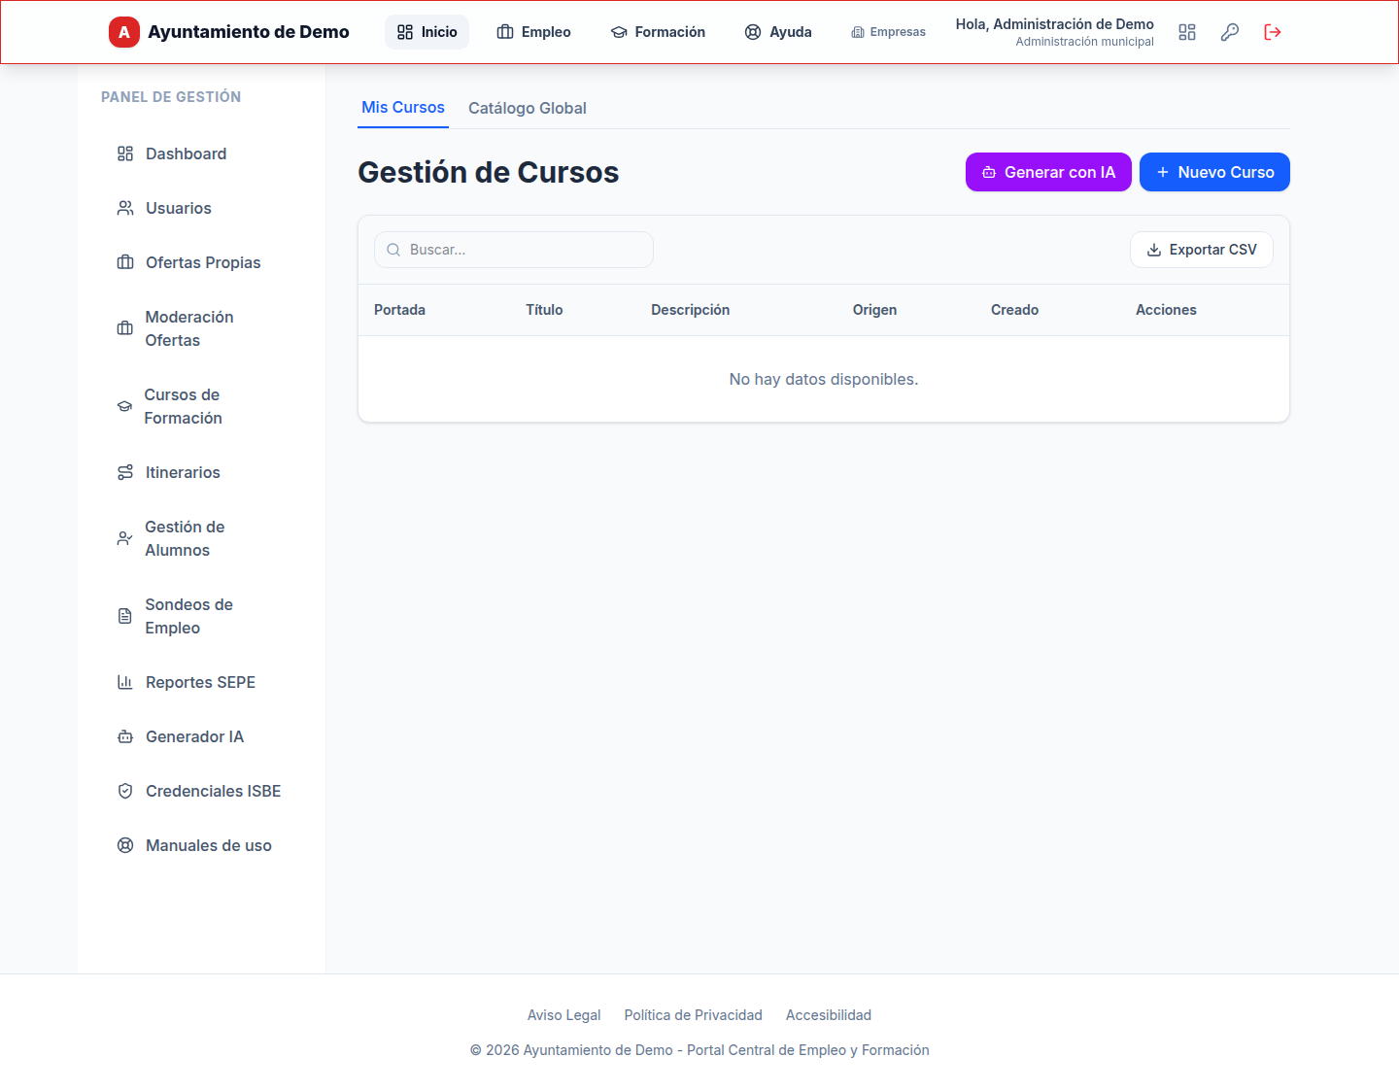This screenshot has width=1399, height=1091.
Task: Switch to the Mis Cursos tab
Action: point(403,108)
